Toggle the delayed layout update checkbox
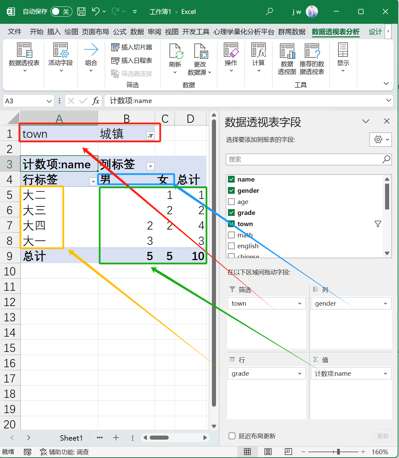399x458 pixels. (x=232, y=436)
